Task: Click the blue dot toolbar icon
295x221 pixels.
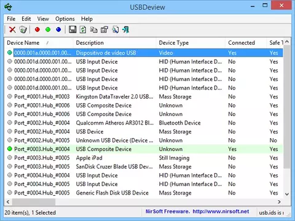Action: [x=58, y=29]
